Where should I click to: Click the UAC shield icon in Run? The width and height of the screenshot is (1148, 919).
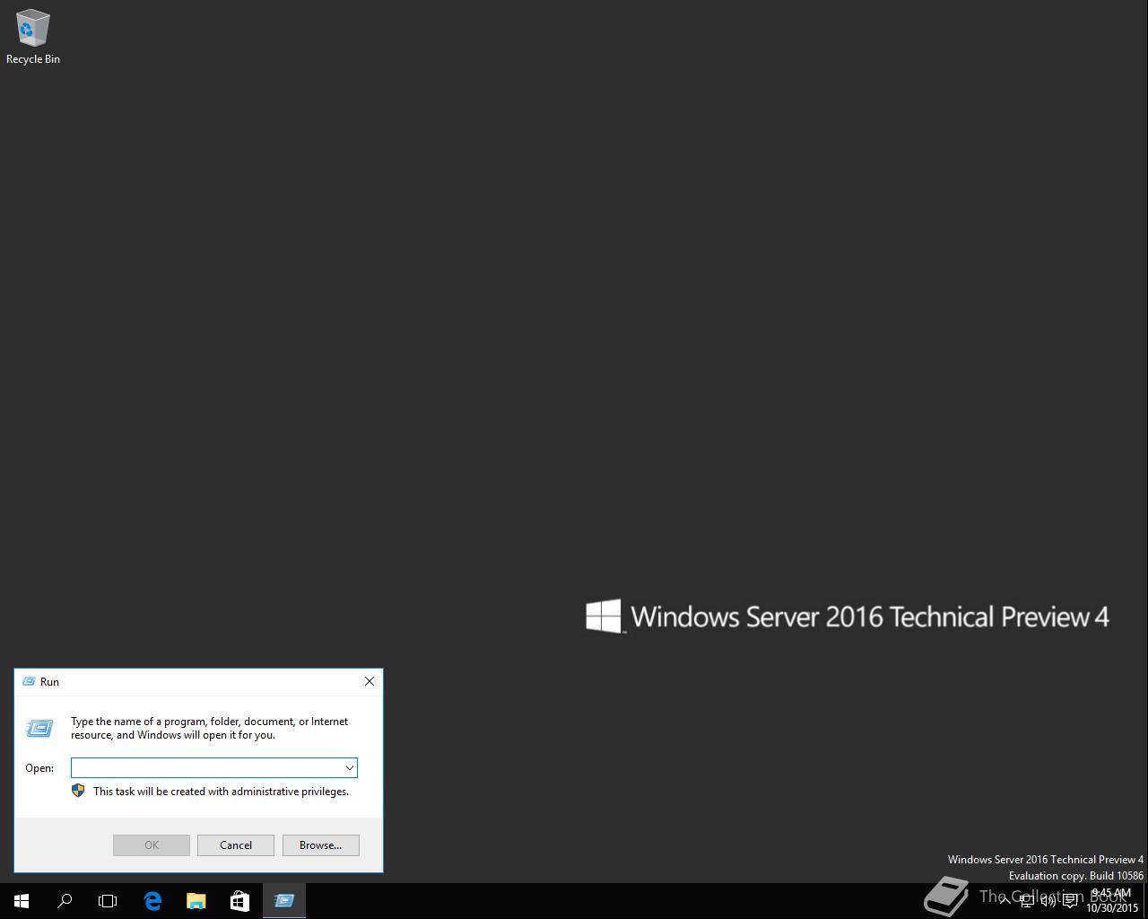(x=78, y=791)
